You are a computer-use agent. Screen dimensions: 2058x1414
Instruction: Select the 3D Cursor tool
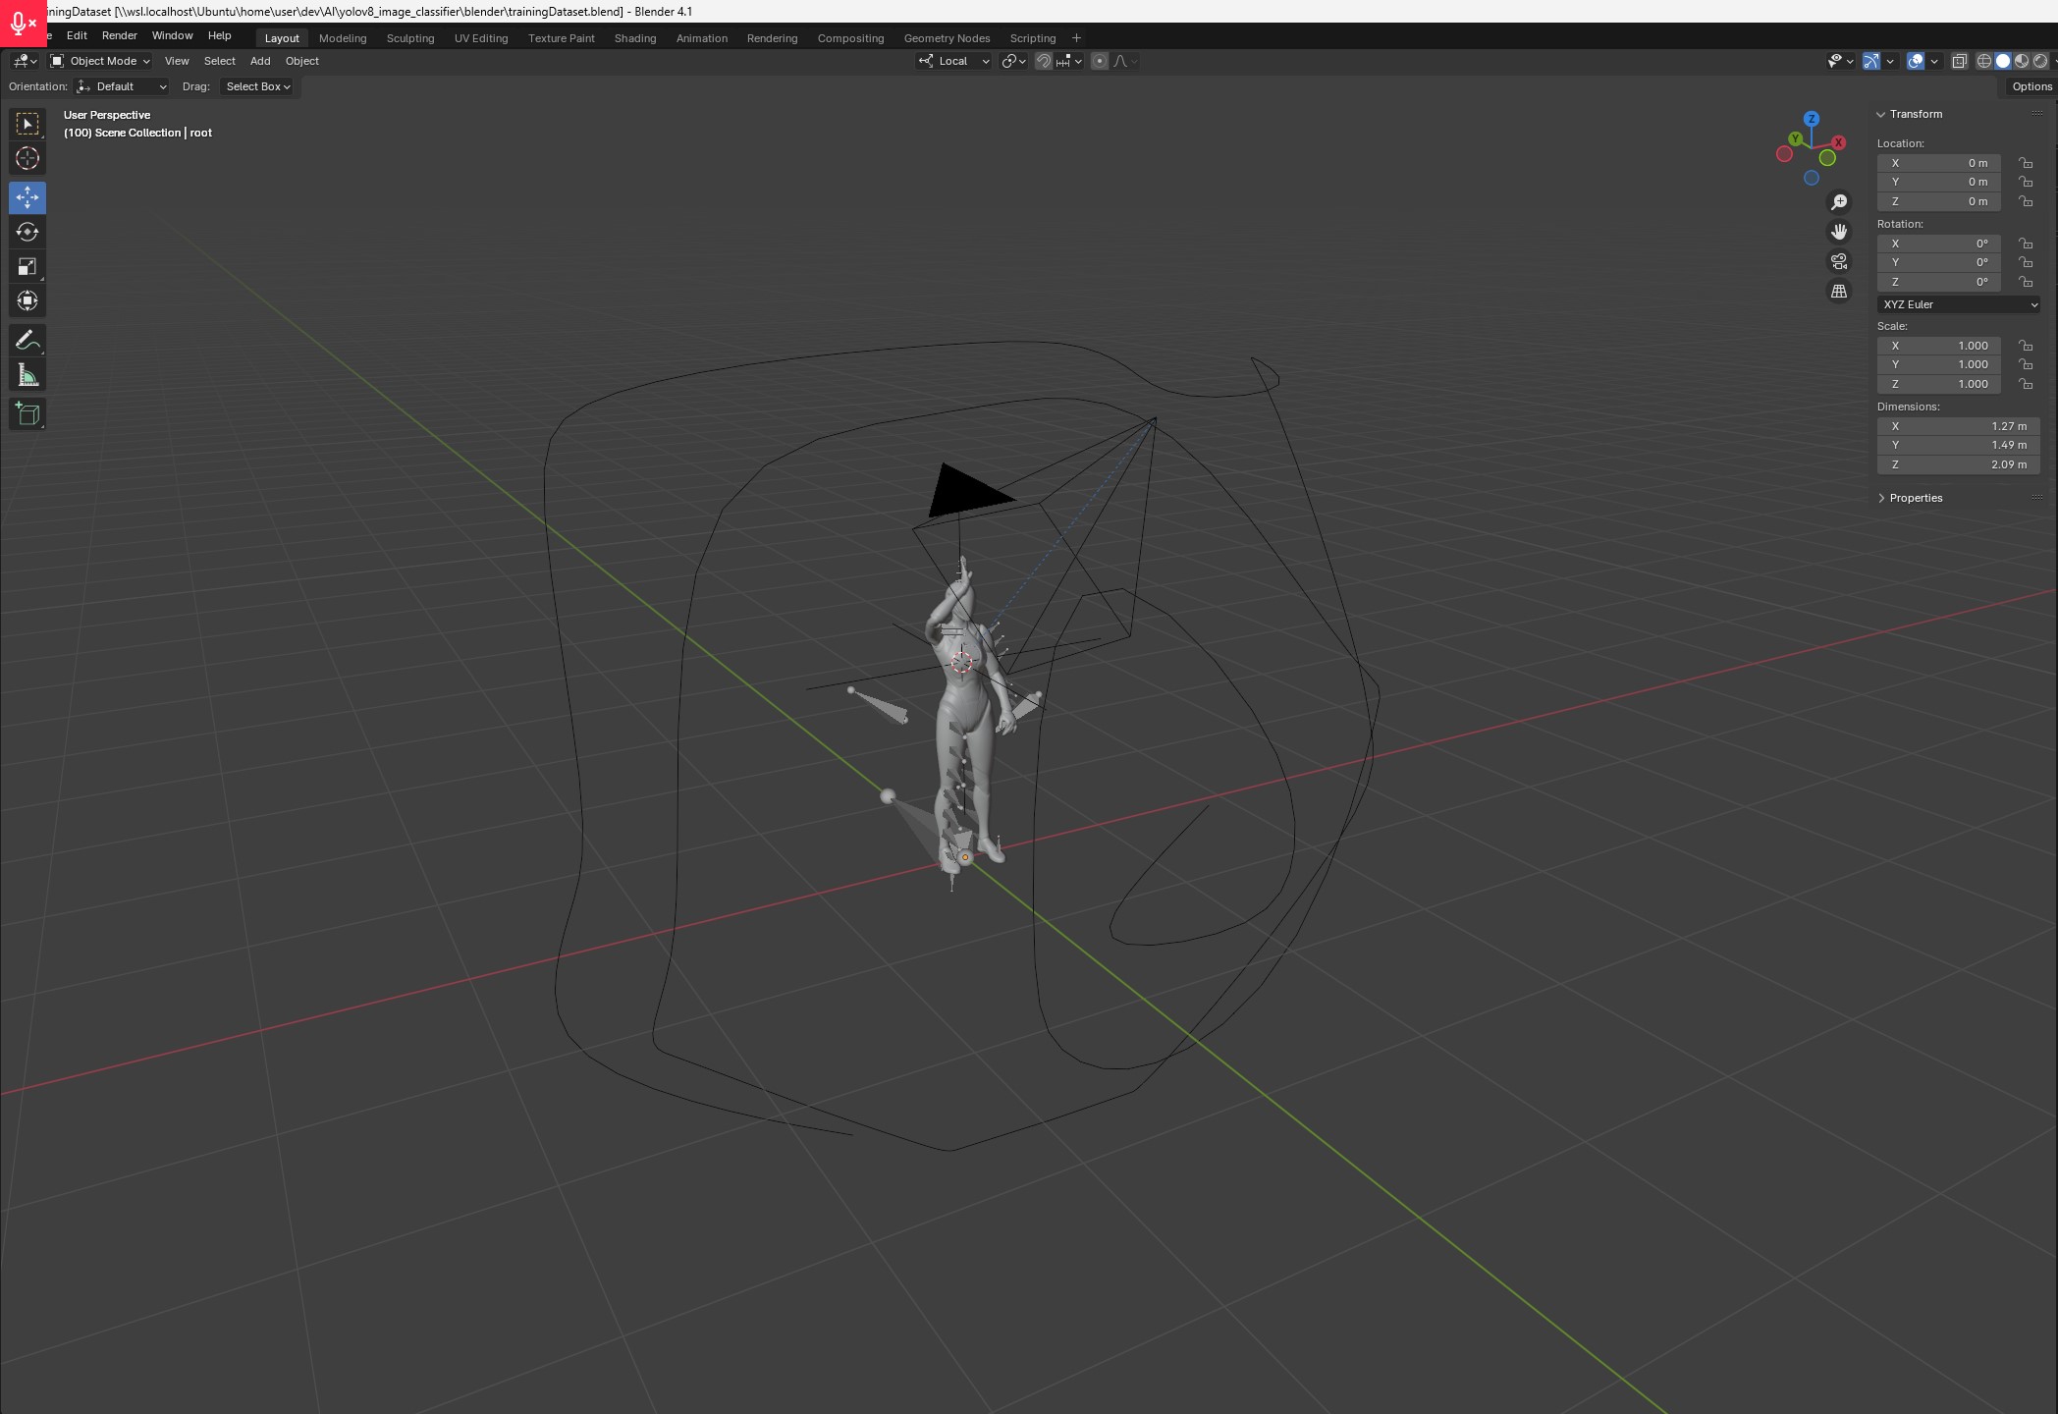[27, 158]
